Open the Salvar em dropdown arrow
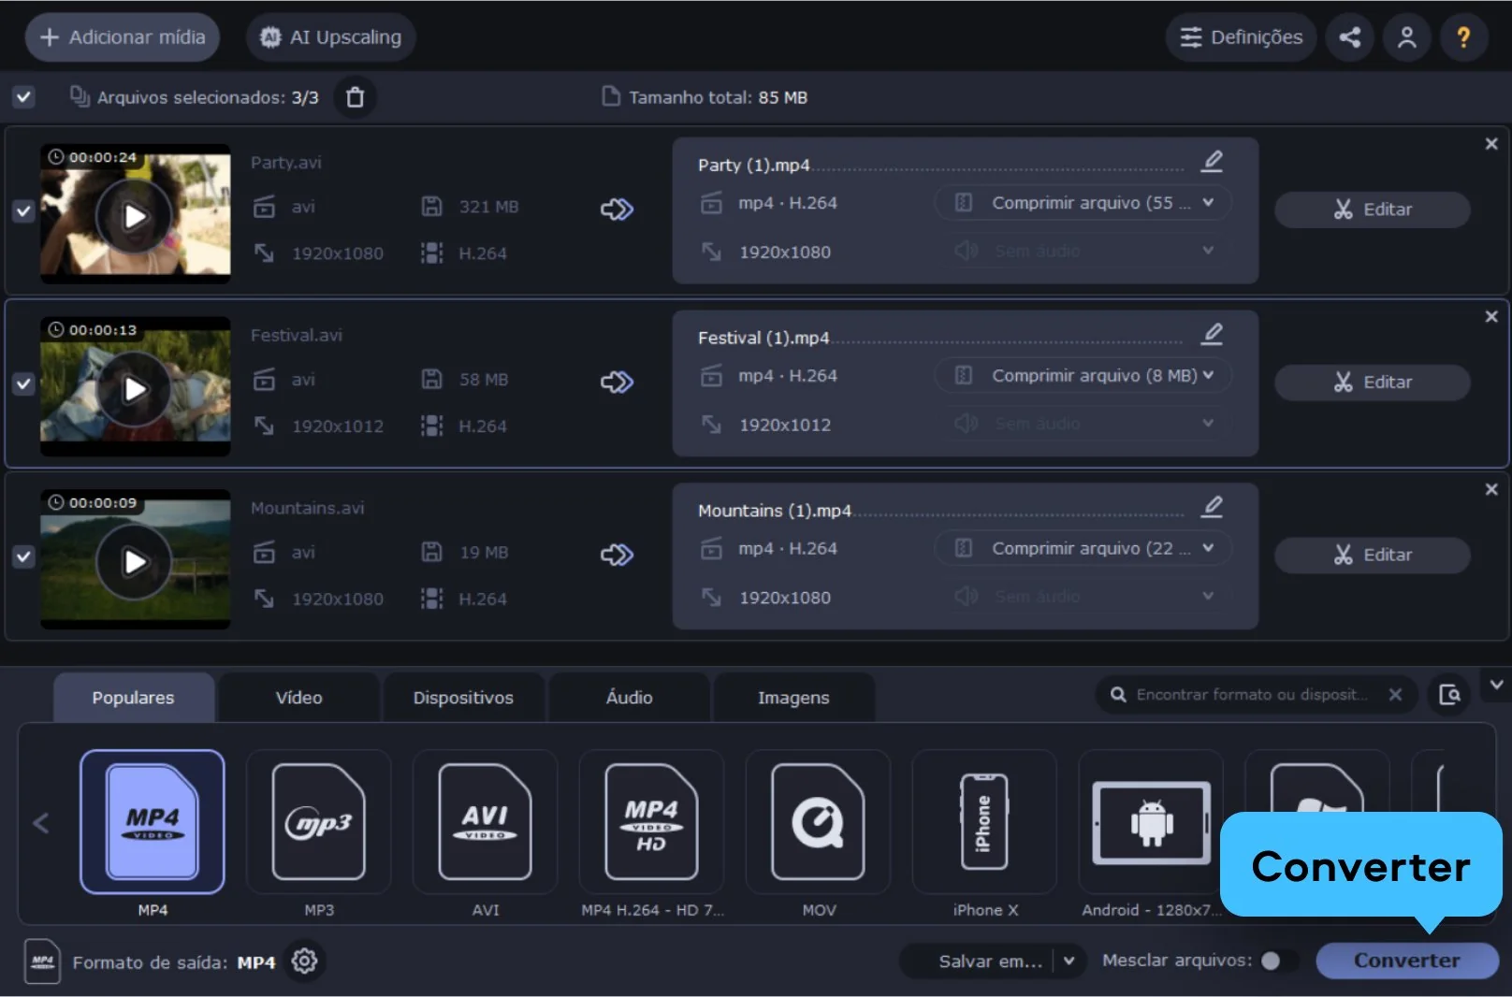The image size is (1512, 997). coord(1069,961)
